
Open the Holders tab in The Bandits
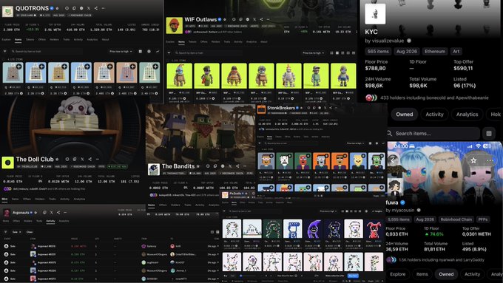click(x=175, y=205)
